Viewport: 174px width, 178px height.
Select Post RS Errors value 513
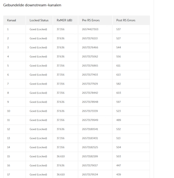(x=118, y=138)
